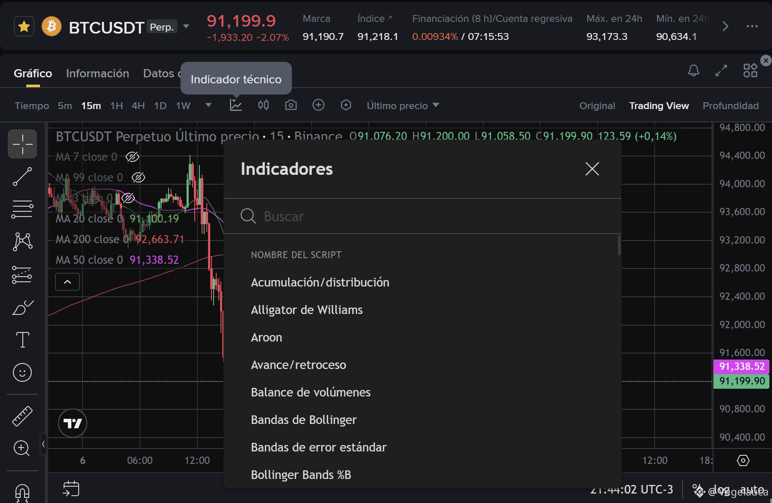Select the text annotation tool
The height and width of the screenshot is (503, 772).
22,340
